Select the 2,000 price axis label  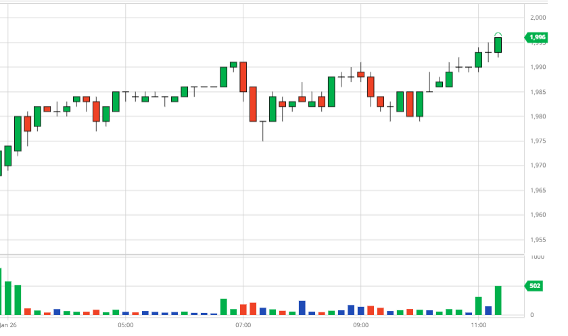[x=538, y=18]
